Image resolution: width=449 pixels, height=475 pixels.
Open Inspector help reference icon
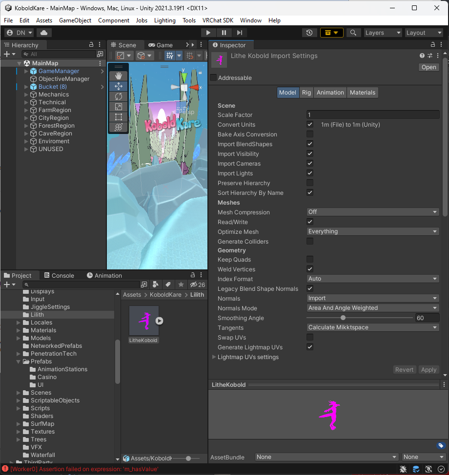(x=422, y=56)
